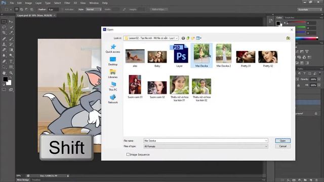Image resolution: width=324 pixels, height=182 pixels.
Task: Click the Favorites icon in Open dialog
Action: tap(288, 38)
